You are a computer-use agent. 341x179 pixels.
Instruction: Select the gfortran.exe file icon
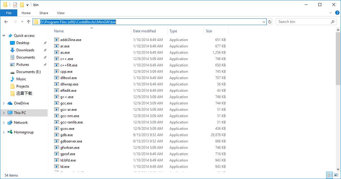(57, 148)
